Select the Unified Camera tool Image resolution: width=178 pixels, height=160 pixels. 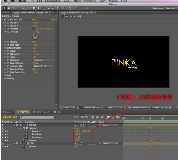click(x=24, y=8)
